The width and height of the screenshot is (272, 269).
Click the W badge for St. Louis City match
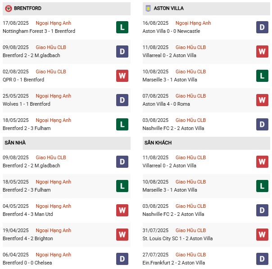[263, 235]
